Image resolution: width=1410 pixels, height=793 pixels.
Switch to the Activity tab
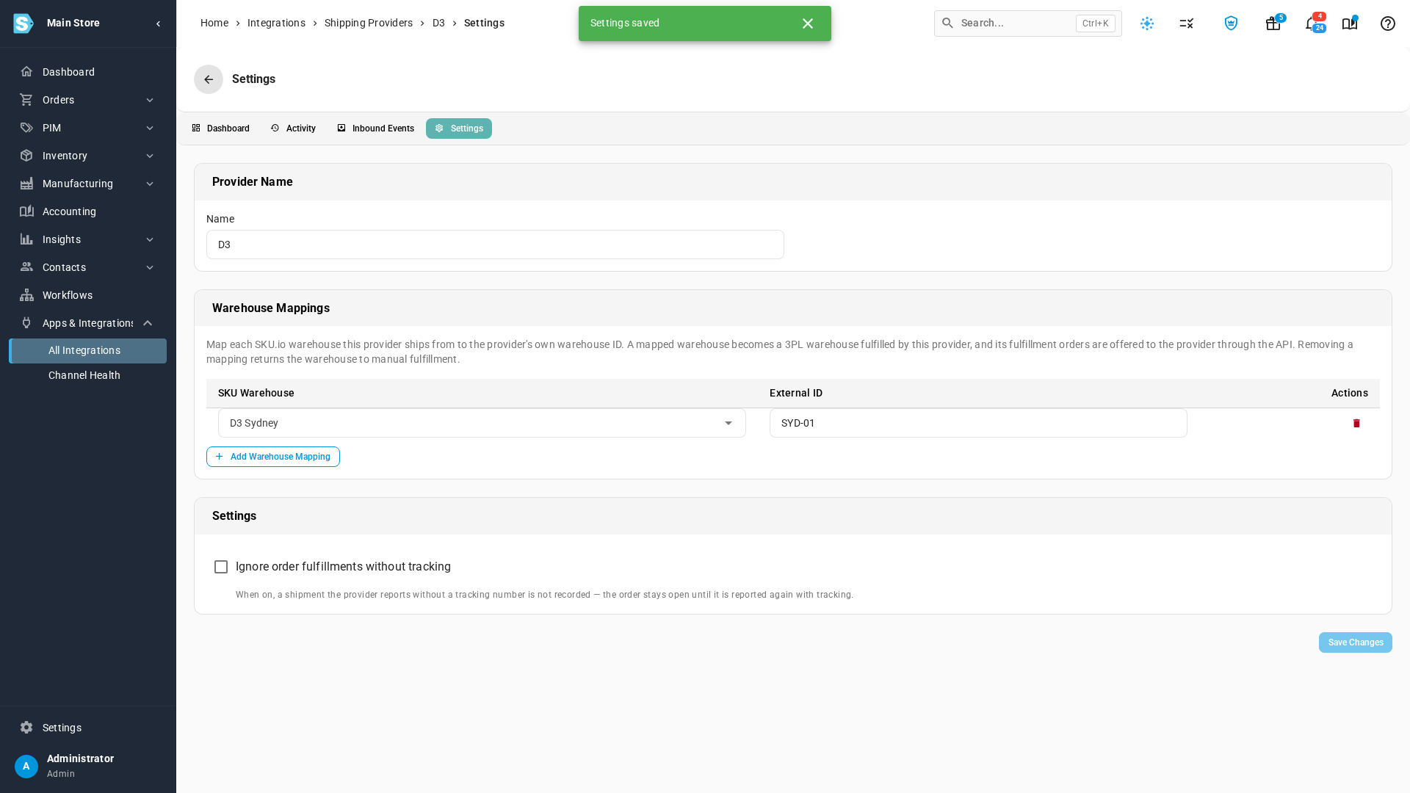294,128
